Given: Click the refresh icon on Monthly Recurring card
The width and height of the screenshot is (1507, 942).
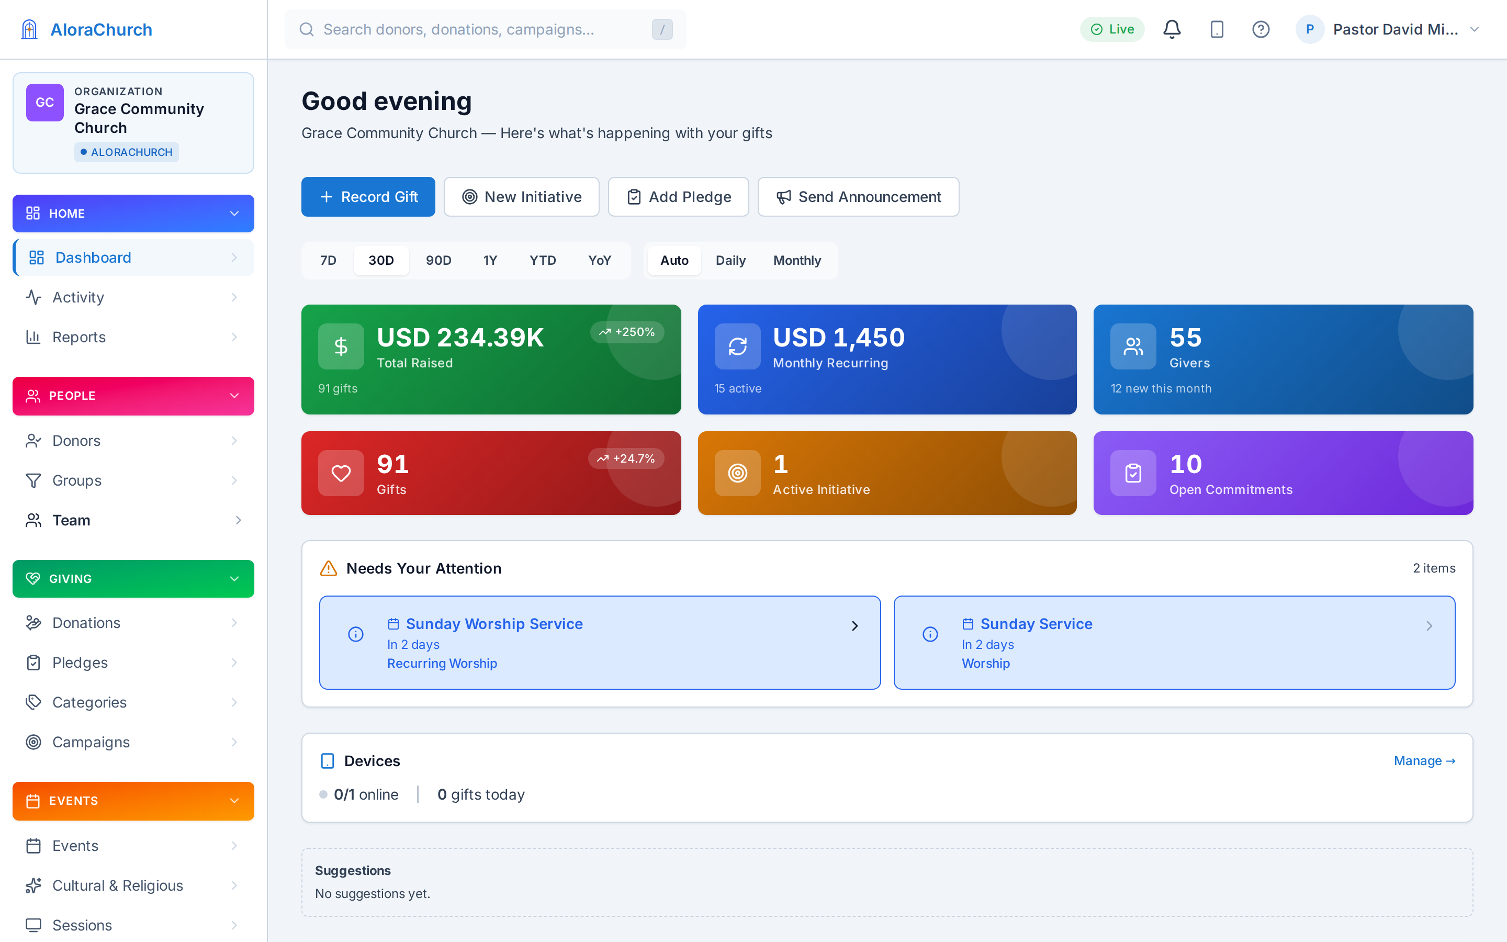Looking at the screenshot, I should click(x=737, y=346).
